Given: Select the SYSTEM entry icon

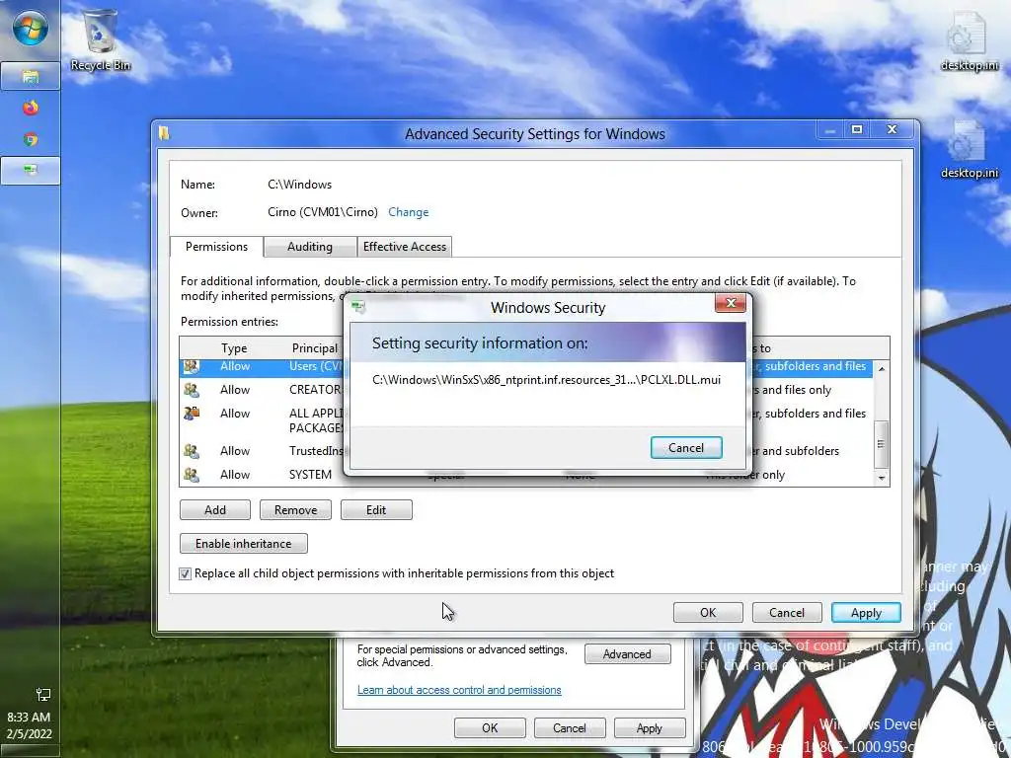Looking at the screenshot, I should click(191, 475).
